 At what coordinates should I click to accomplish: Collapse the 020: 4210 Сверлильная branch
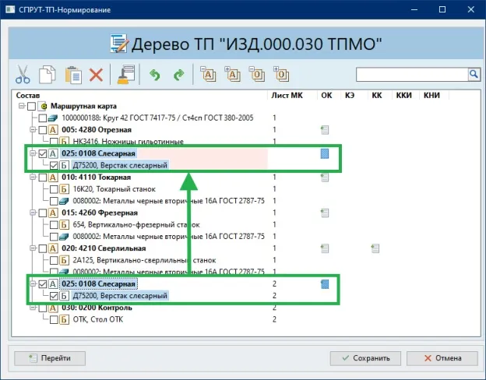[x=33, y=248]
